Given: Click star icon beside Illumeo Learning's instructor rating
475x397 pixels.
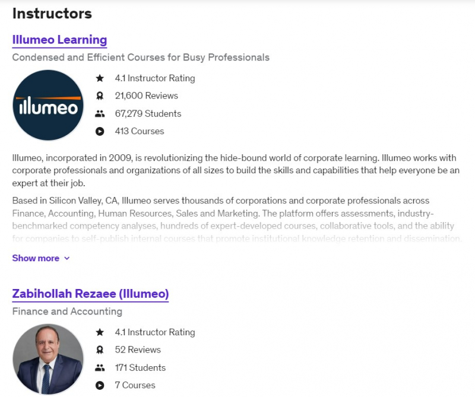Looking at the screenshot, I should [x=100, y=78].
